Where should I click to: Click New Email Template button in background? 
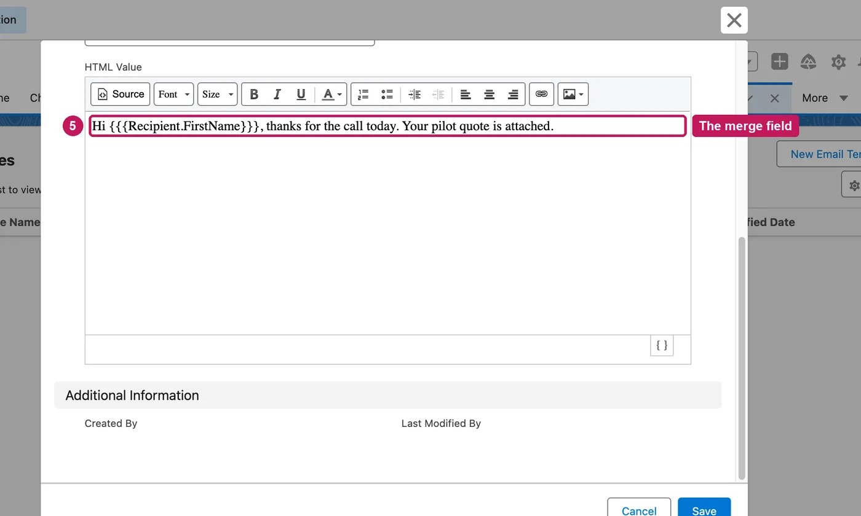point(819,154)
